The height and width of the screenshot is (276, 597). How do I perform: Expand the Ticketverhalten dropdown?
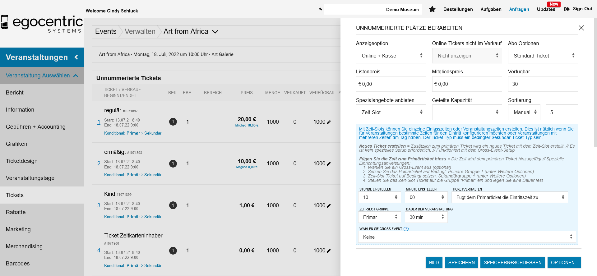[509, 197]
